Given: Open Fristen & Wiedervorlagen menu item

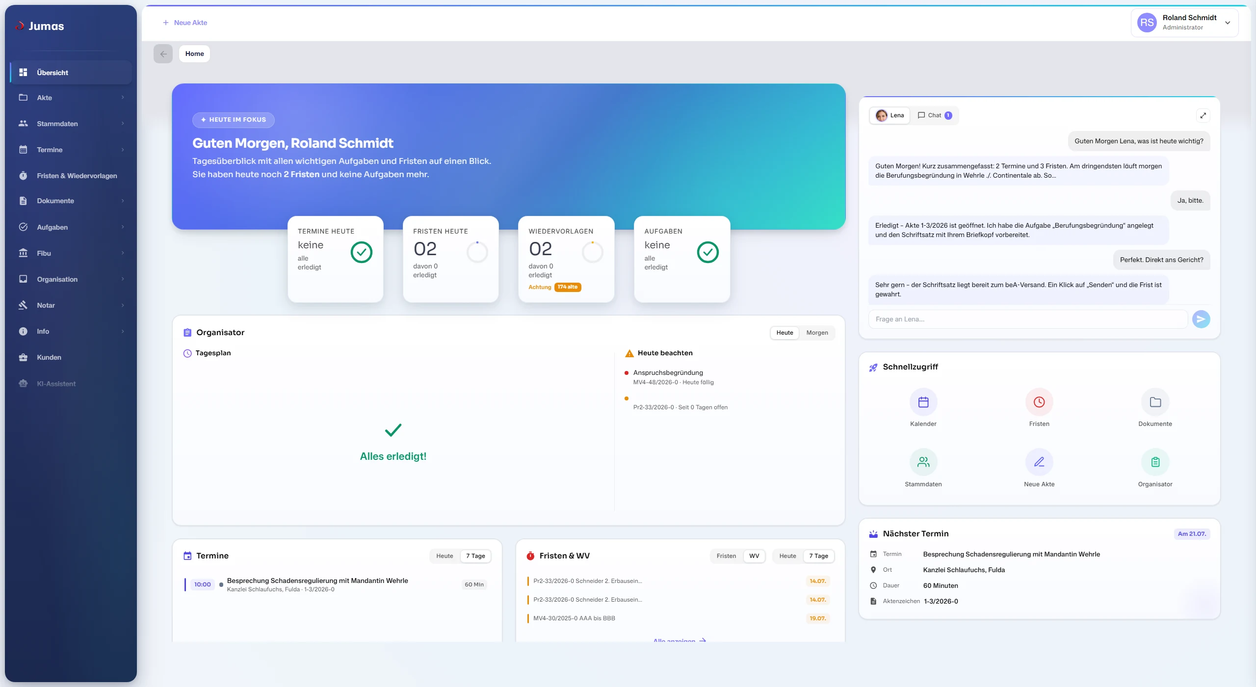Looking at the screenshot, I should coord(71,176).
